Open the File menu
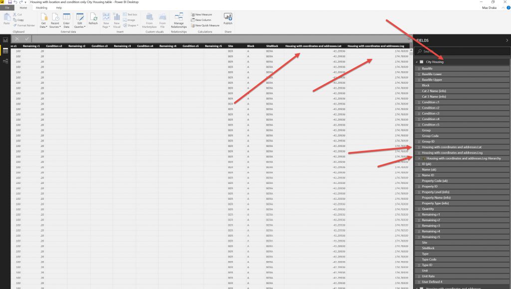This screenshot has width=511, height=289. point(7,8)
